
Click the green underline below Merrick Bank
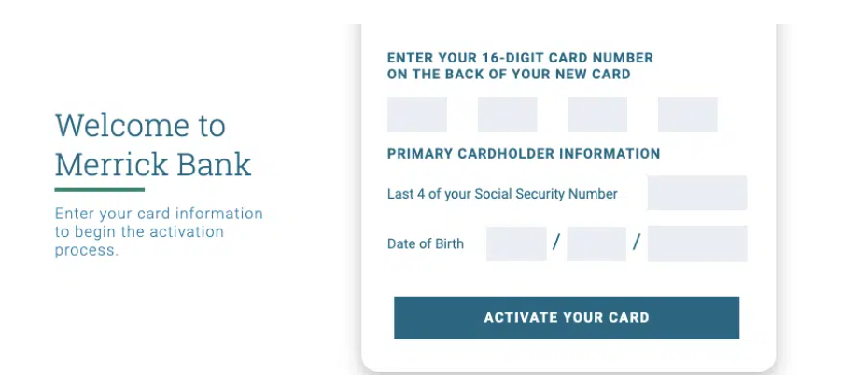tap(99, 190)
